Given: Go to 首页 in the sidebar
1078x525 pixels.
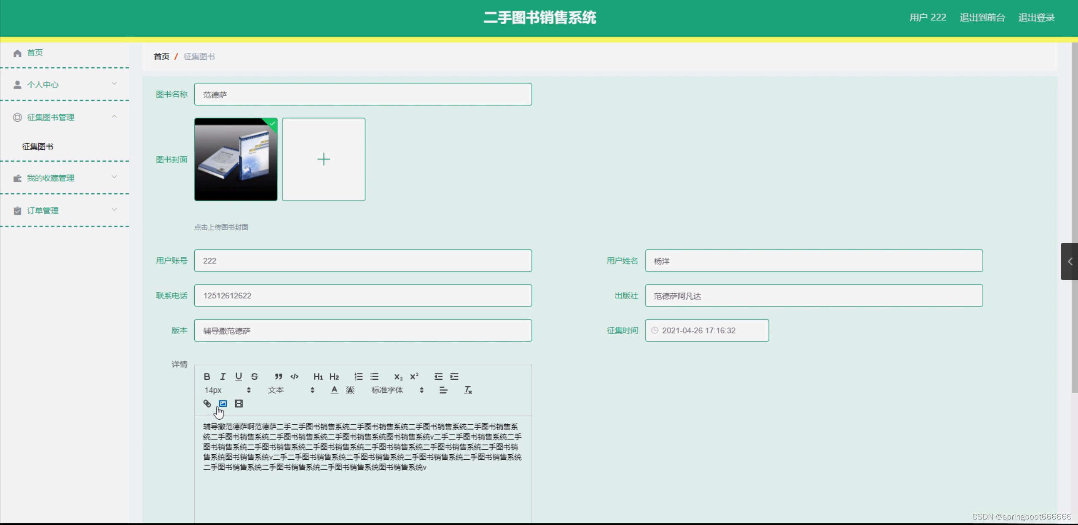Looking at the screenshot, I should coord(35,53).
